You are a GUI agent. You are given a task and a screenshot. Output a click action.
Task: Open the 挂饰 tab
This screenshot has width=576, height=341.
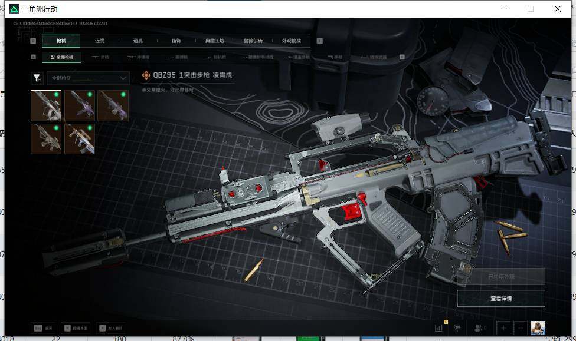point(176,41)
